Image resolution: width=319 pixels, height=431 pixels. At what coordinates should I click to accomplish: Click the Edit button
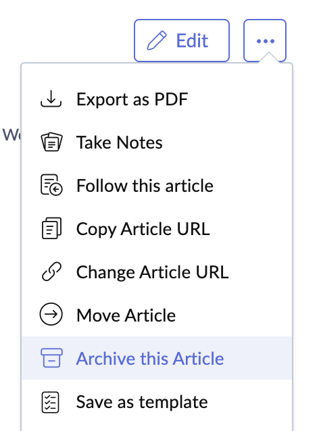pos(182,41)
